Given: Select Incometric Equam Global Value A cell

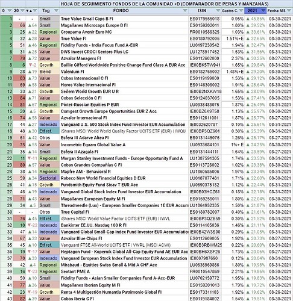Looking at the screenshot, I should 124,144.
